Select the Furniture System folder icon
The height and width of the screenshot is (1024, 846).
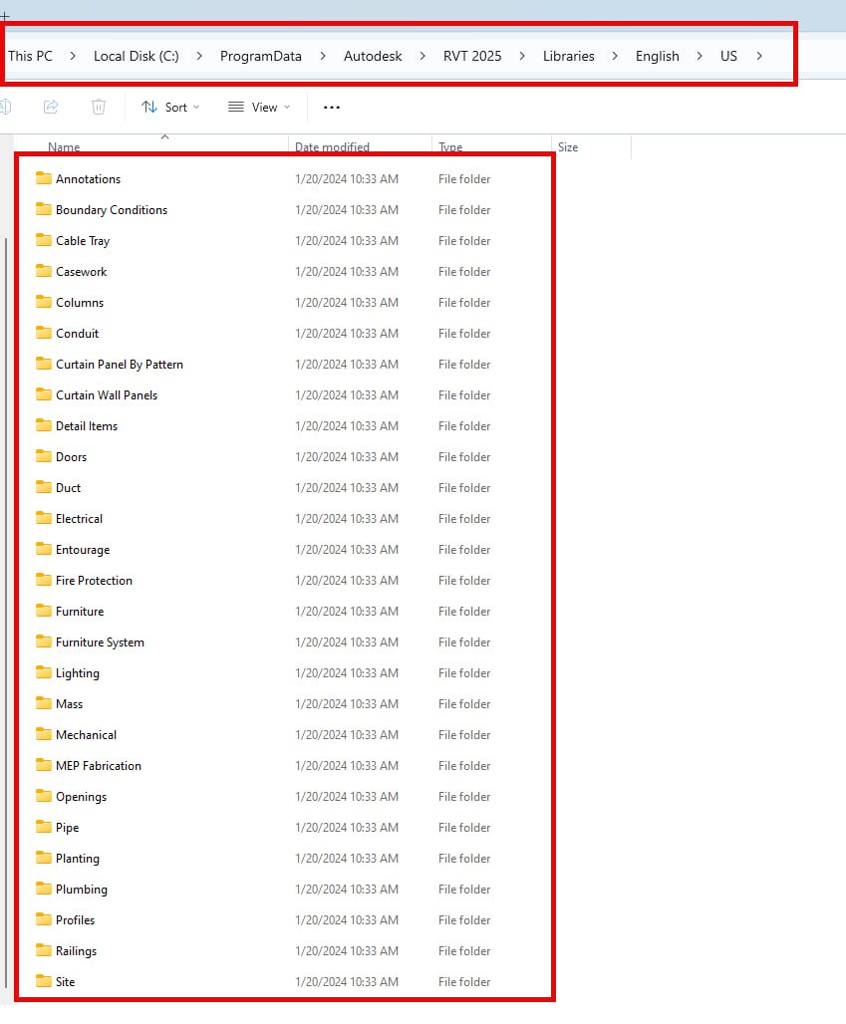tap(44, 641)
